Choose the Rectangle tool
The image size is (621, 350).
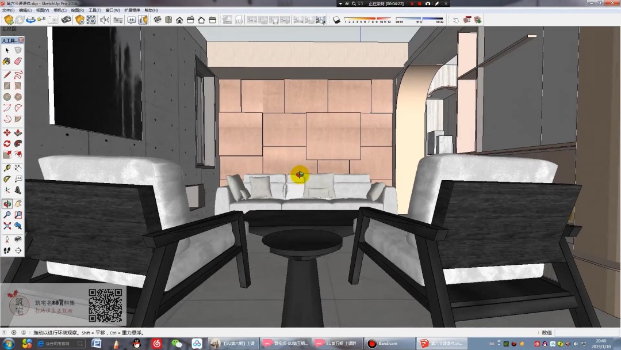(7, 86)
